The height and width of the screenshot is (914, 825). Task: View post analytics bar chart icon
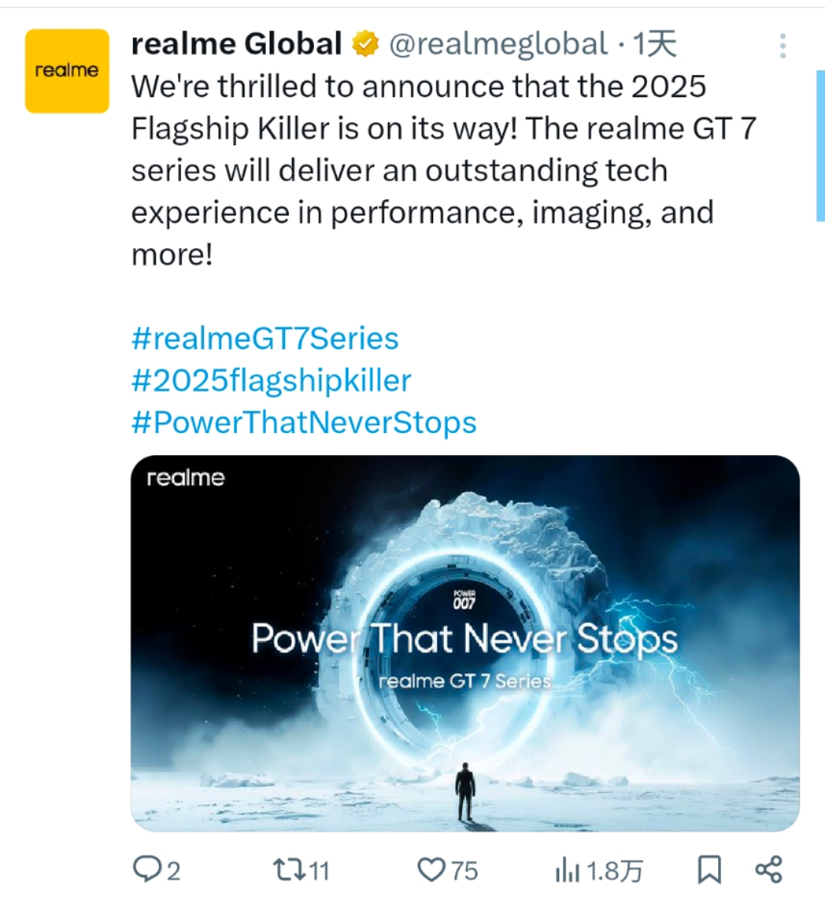pyautogui.click(x=567, y=870)
